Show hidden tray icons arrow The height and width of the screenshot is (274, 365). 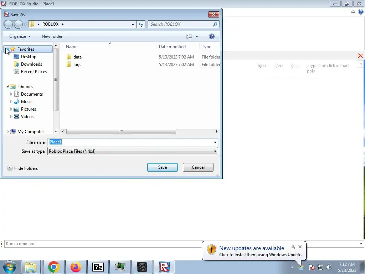tap(292, 267)
